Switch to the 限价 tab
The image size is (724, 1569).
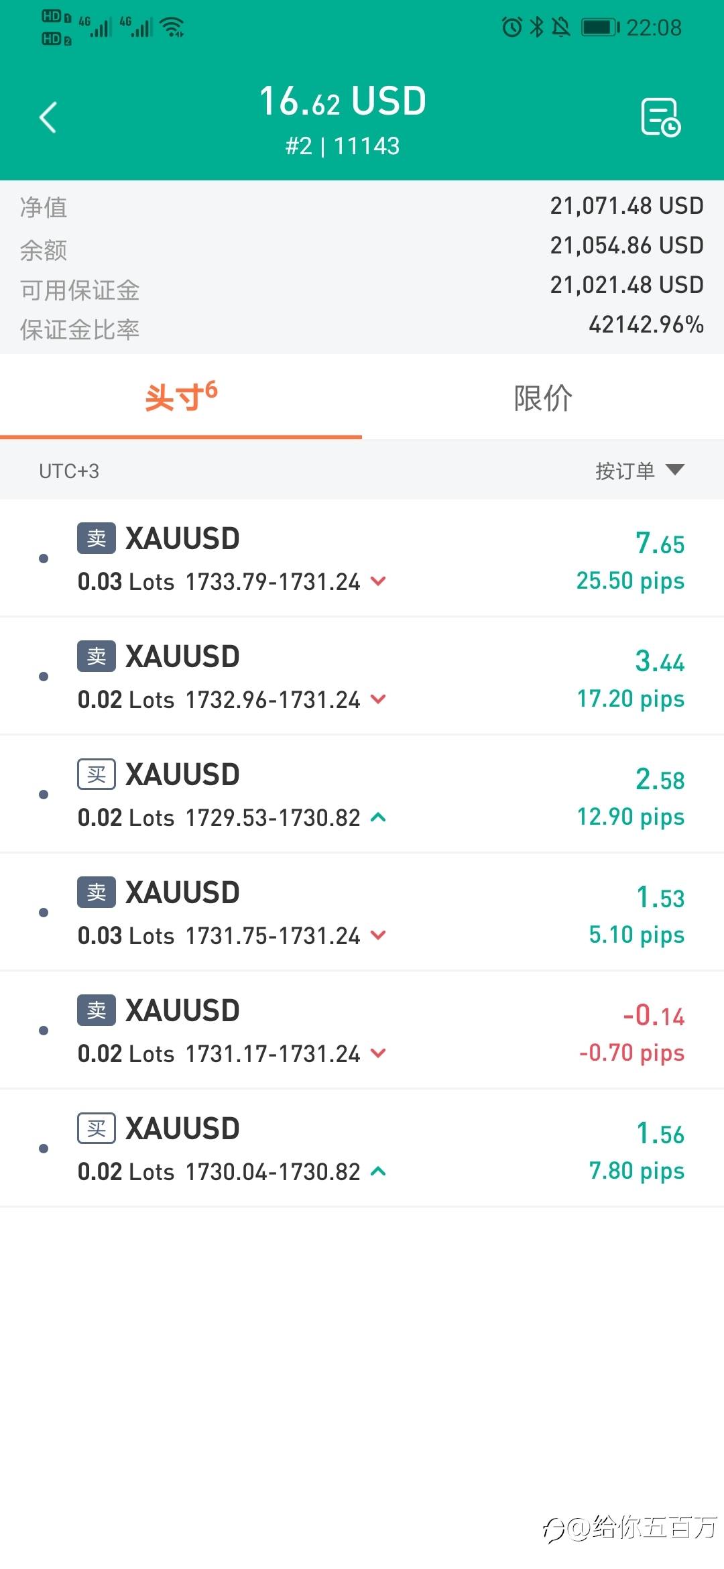pos(543,398)
